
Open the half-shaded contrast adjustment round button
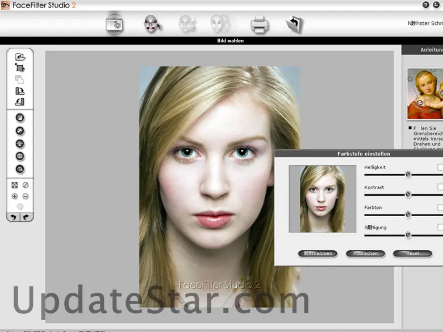click(x=20, y=117)
